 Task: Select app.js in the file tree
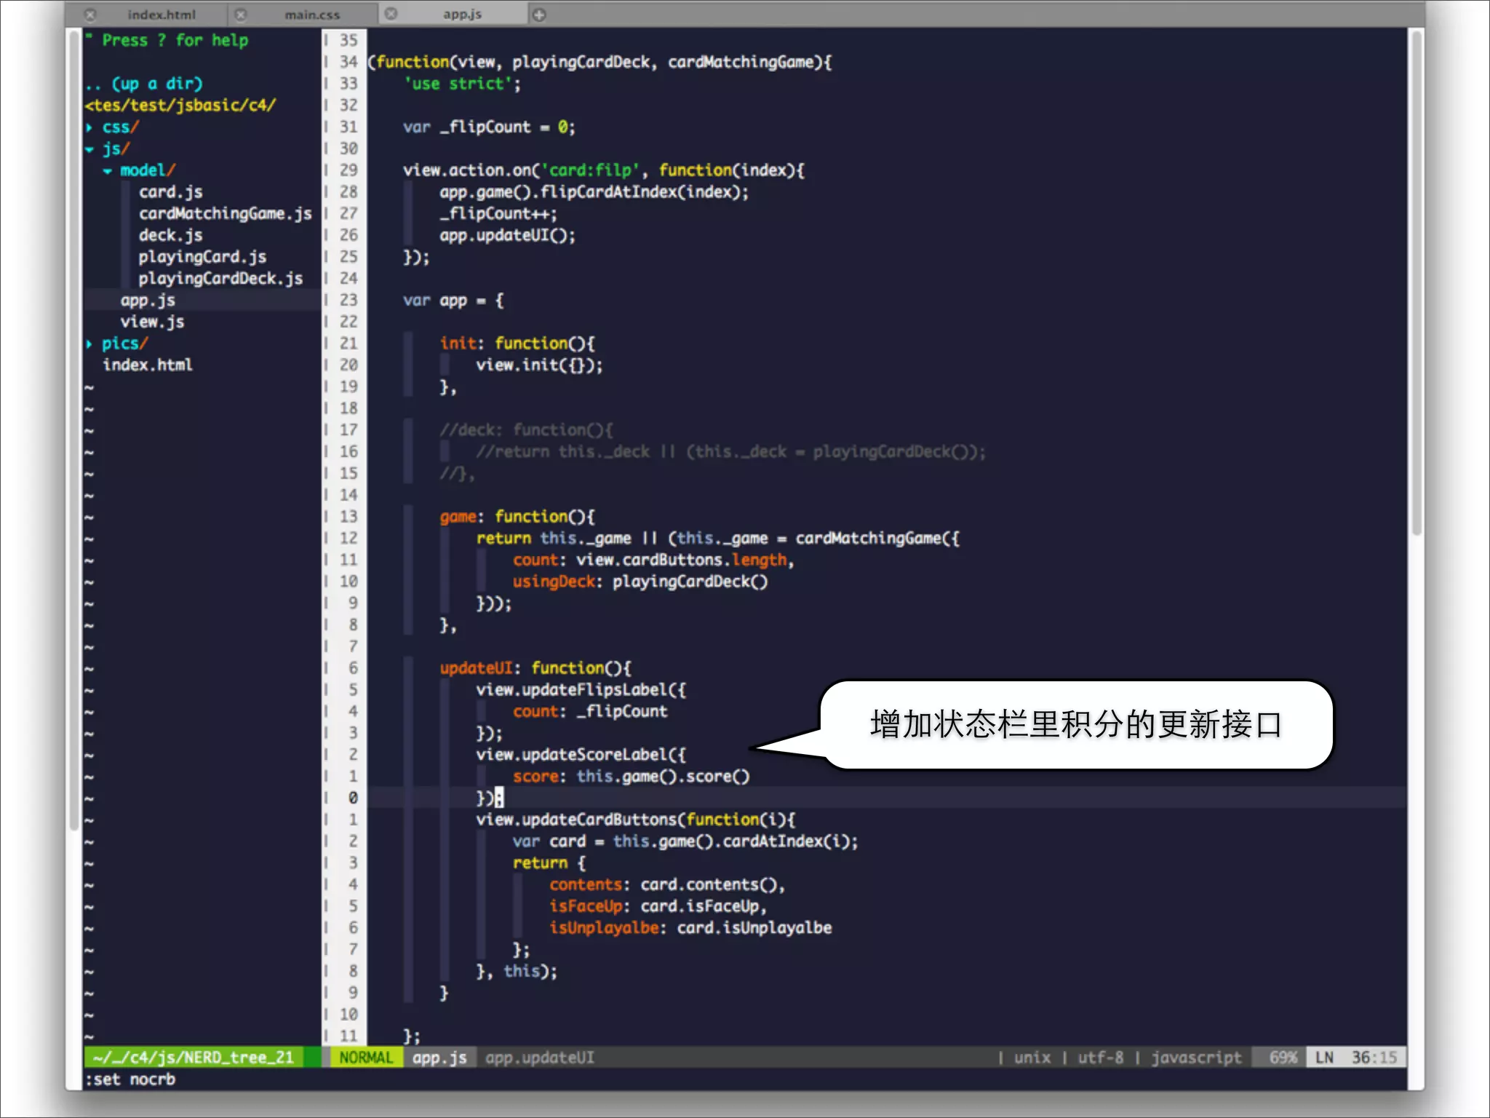click(148, 301)
